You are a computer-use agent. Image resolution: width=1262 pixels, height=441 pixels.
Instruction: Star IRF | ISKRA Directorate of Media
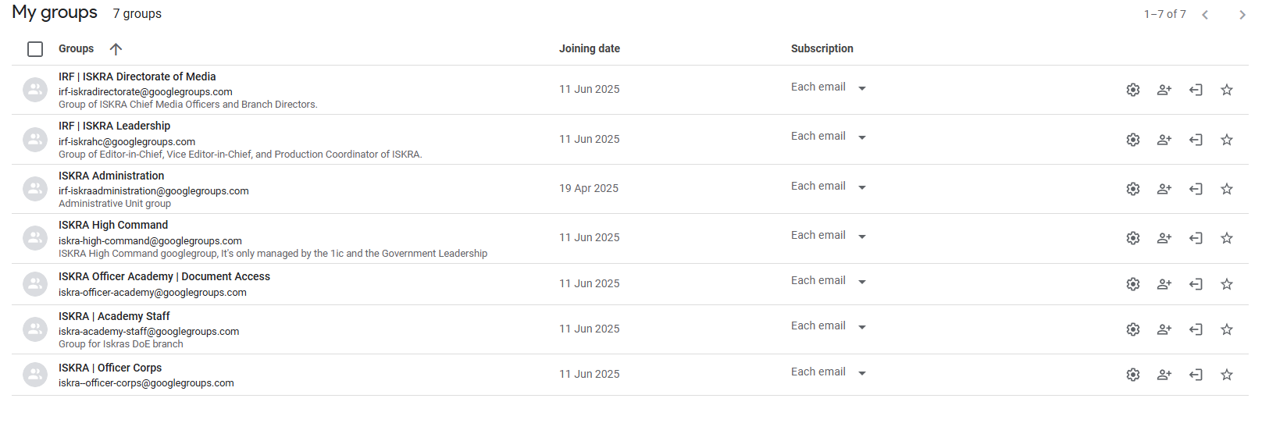pyautogui.click(x=1226, y=90)
